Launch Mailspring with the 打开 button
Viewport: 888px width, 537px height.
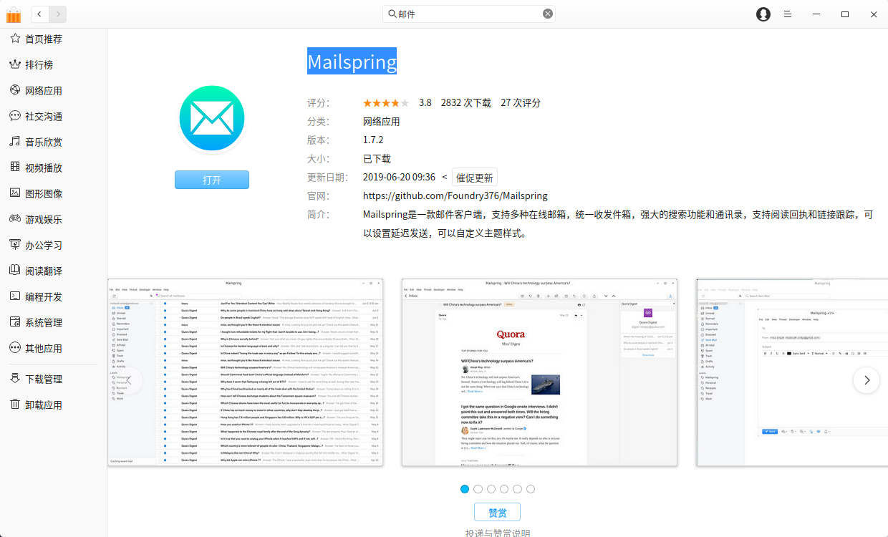click(212, 180)
